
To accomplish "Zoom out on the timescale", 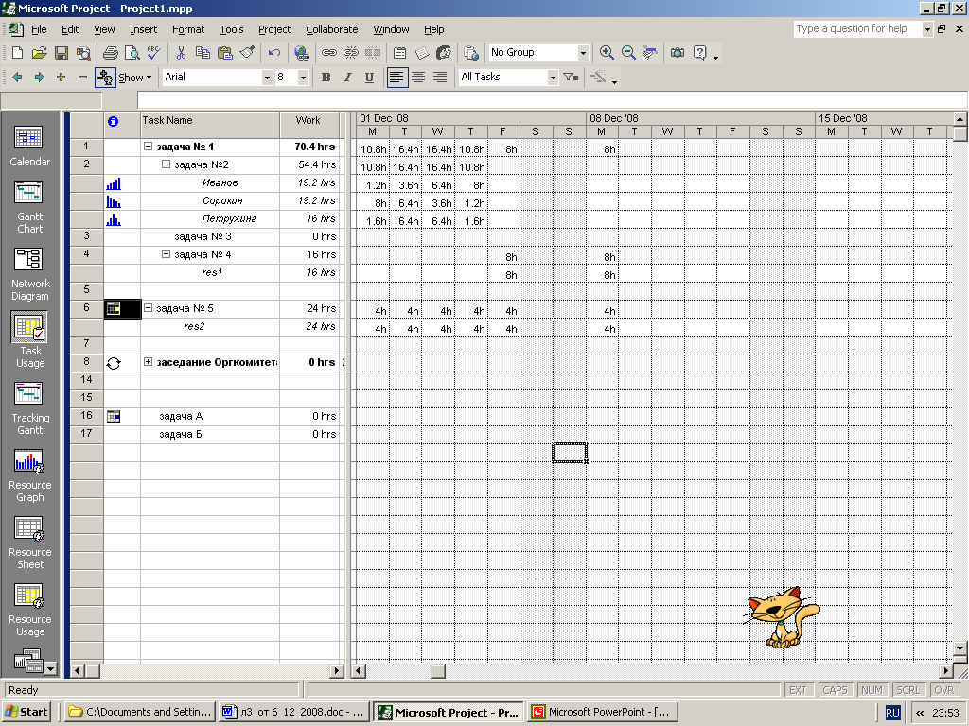I will coord(628,53).
